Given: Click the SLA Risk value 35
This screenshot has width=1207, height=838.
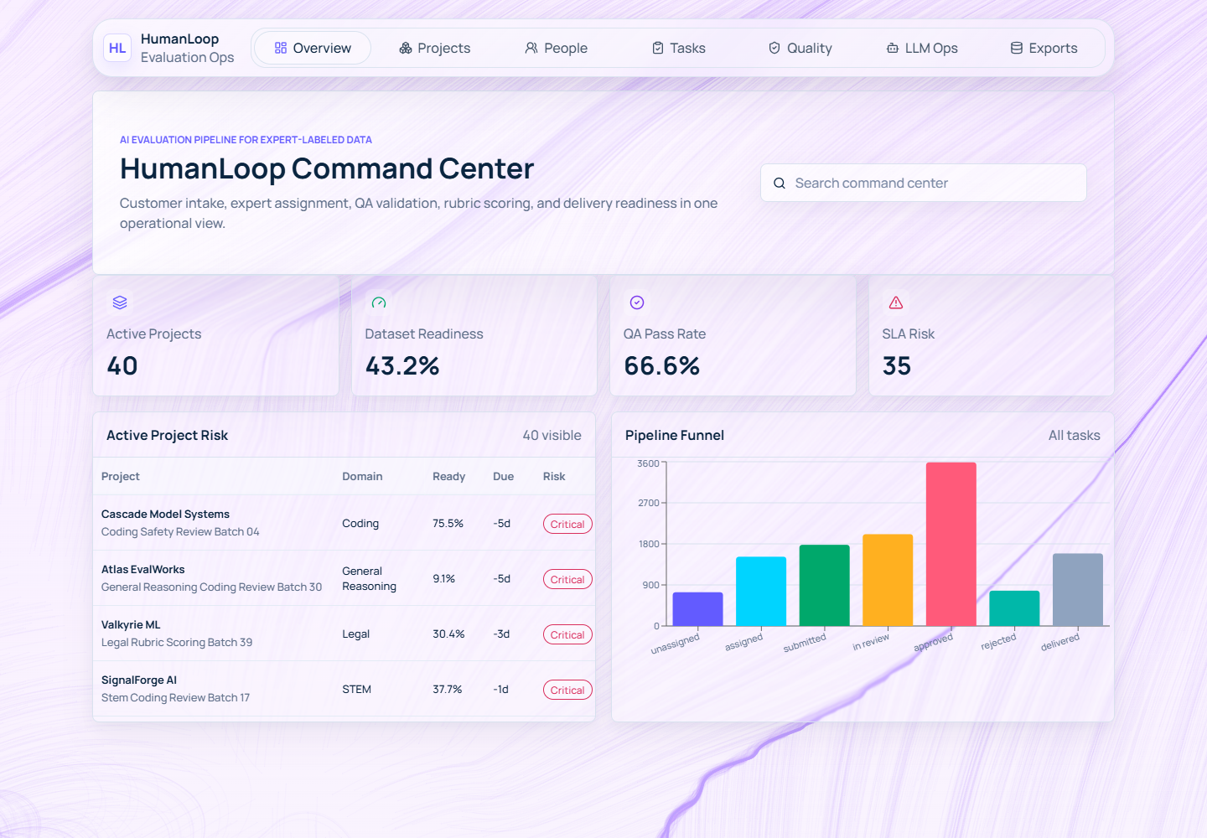Looking at the screenshot, I should [897, 366].
